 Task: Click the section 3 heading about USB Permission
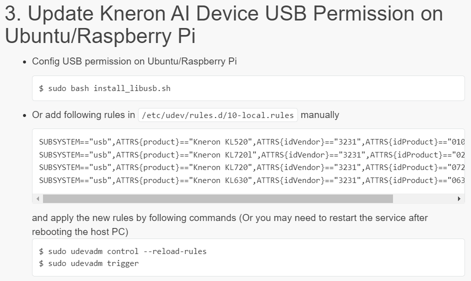point(224,24)
